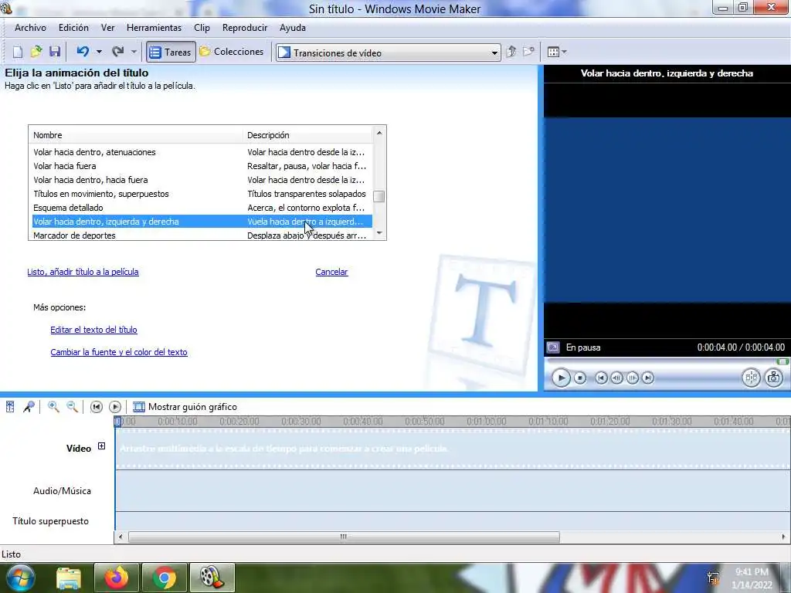The height and width of the screenshot is (593, 791).
Task: Expand the undo history dropdown arrow
Action: click(99, 52)
